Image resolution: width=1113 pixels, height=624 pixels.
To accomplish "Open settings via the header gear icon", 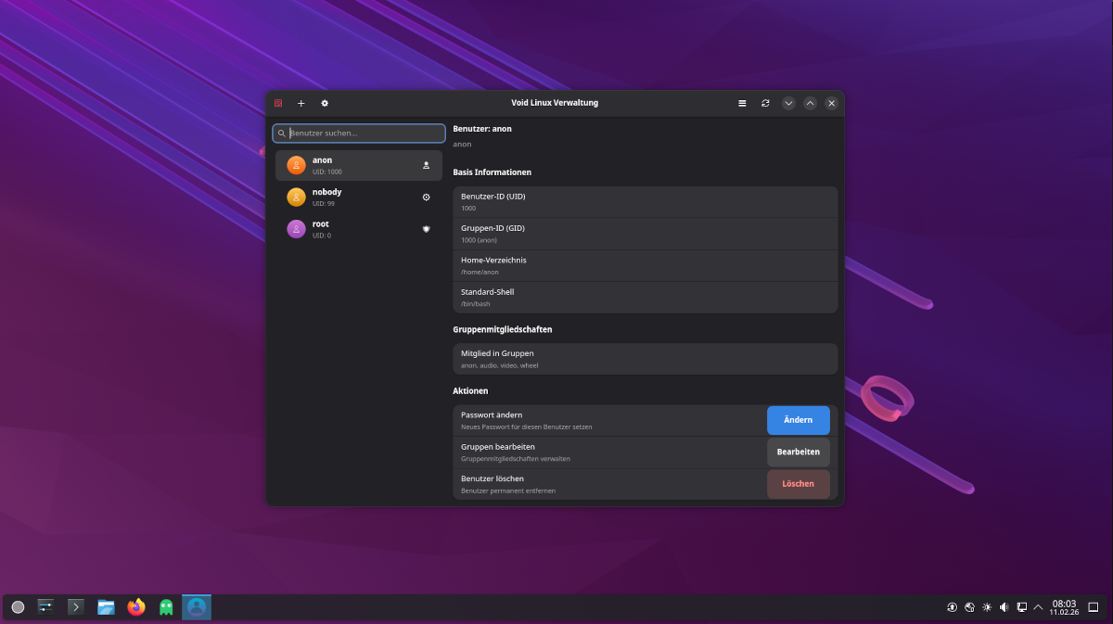I will coord(325,103).
